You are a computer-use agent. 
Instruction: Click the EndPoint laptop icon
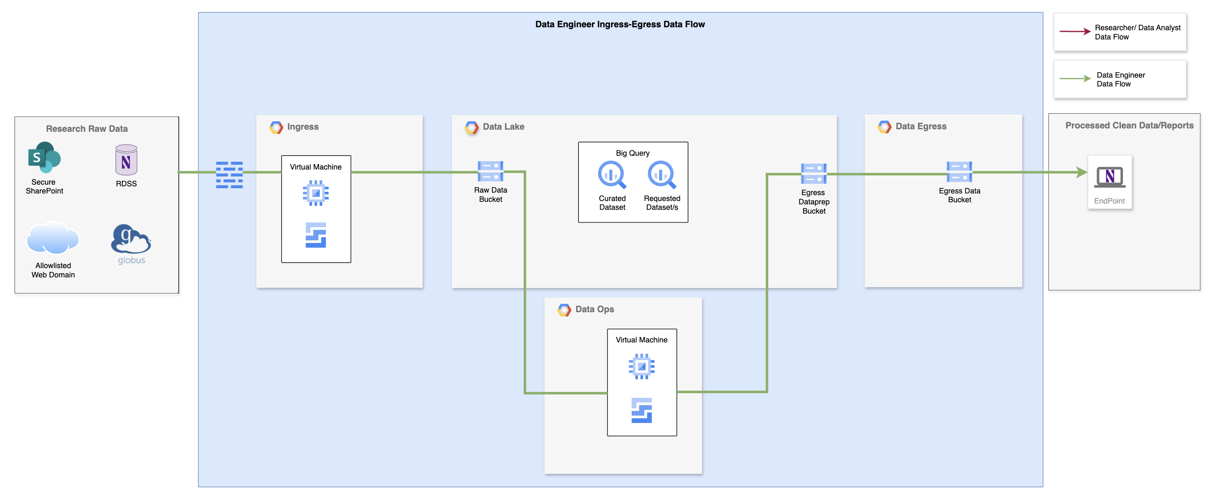(x=1109, y=178)
